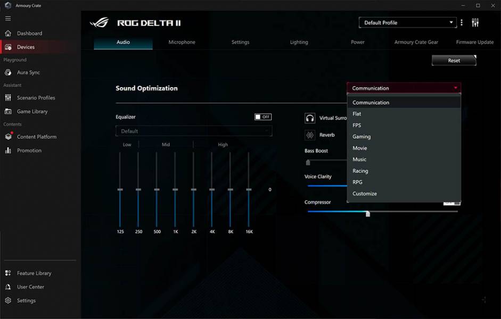Click the Reset button
501x319 pixels.
(454, 61)
